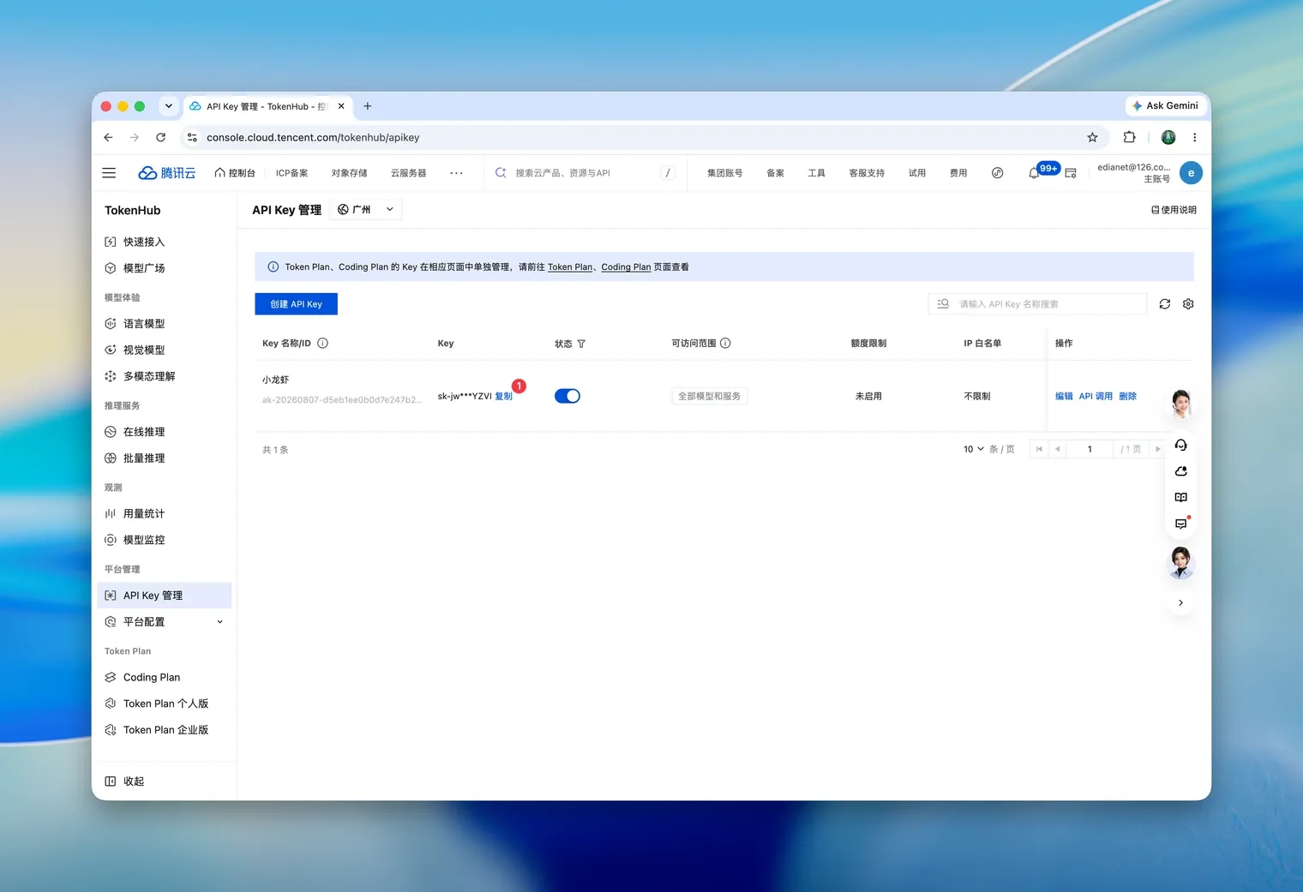Click the info icon beside Key 名称/ID
Viewport: 1303px width, 892px height.
click(x=323, y=344)
